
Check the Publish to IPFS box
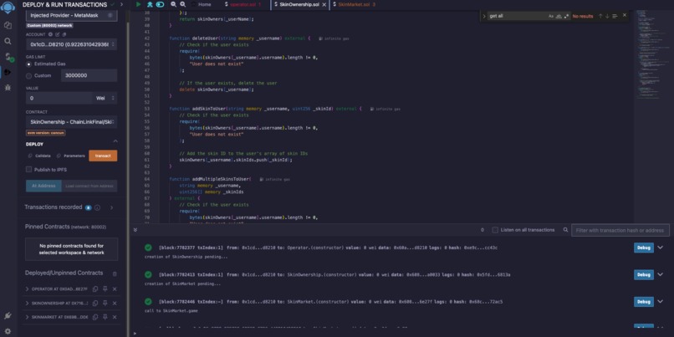pos(28,170)
